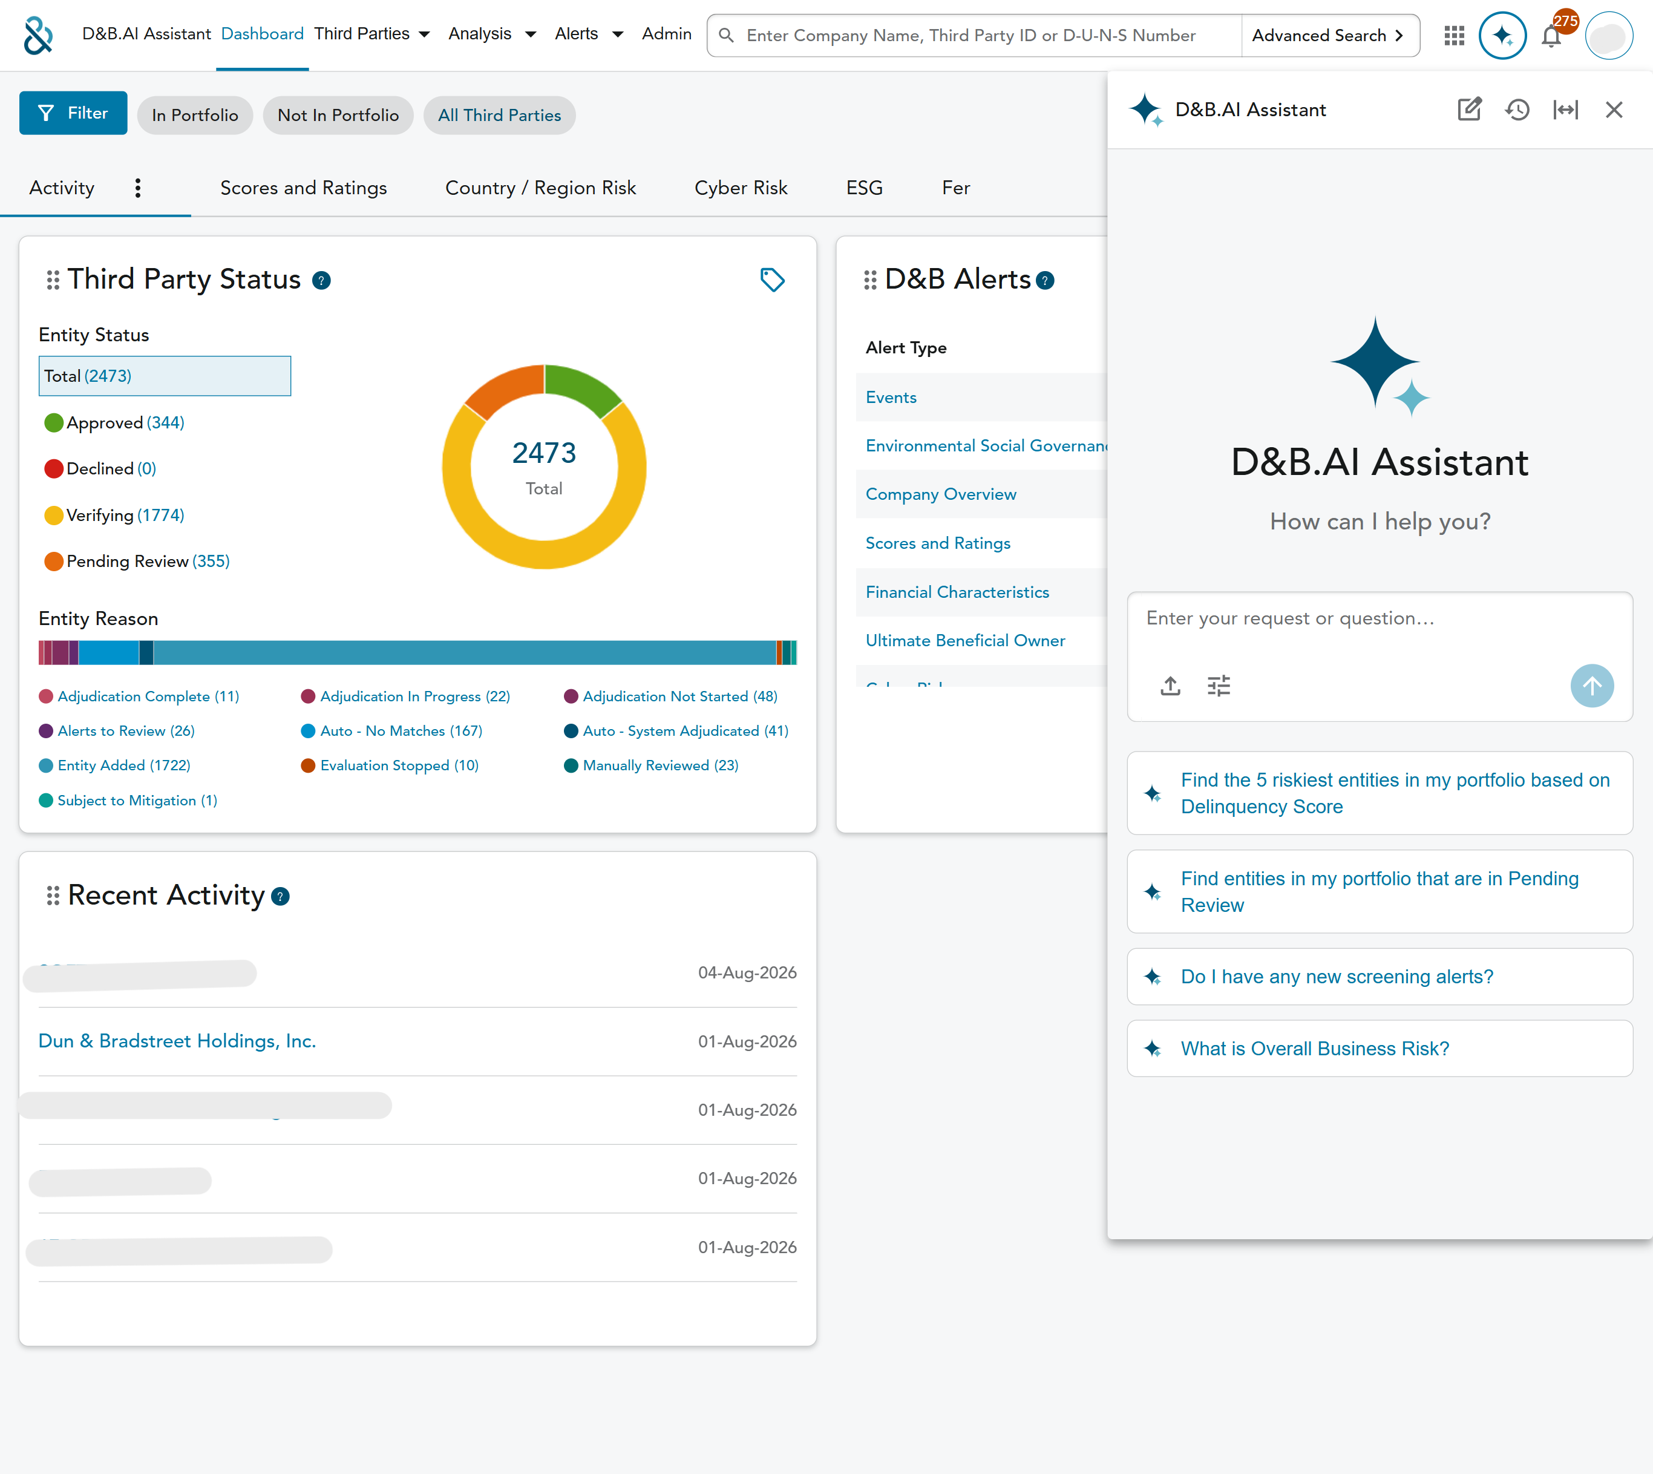The image size is (1653, 1474).
Task: Open Ultimate Beneficial Owner alert type
Action: [x=966, y=641]
